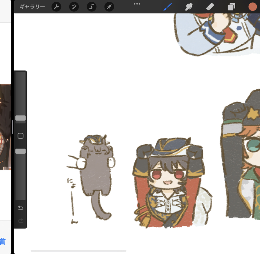Select the Eraser tool
The width and height of the screenshot is (260, 254).
(x=210, y=7)
